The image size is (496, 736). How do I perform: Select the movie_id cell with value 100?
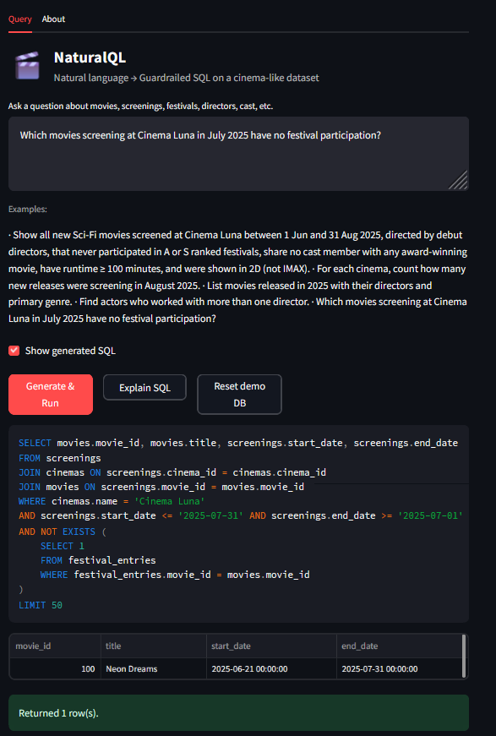(x=55, y=669)
